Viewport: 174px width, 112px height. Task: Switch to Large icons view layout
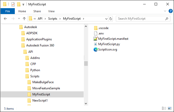click(x=169, y=109)
